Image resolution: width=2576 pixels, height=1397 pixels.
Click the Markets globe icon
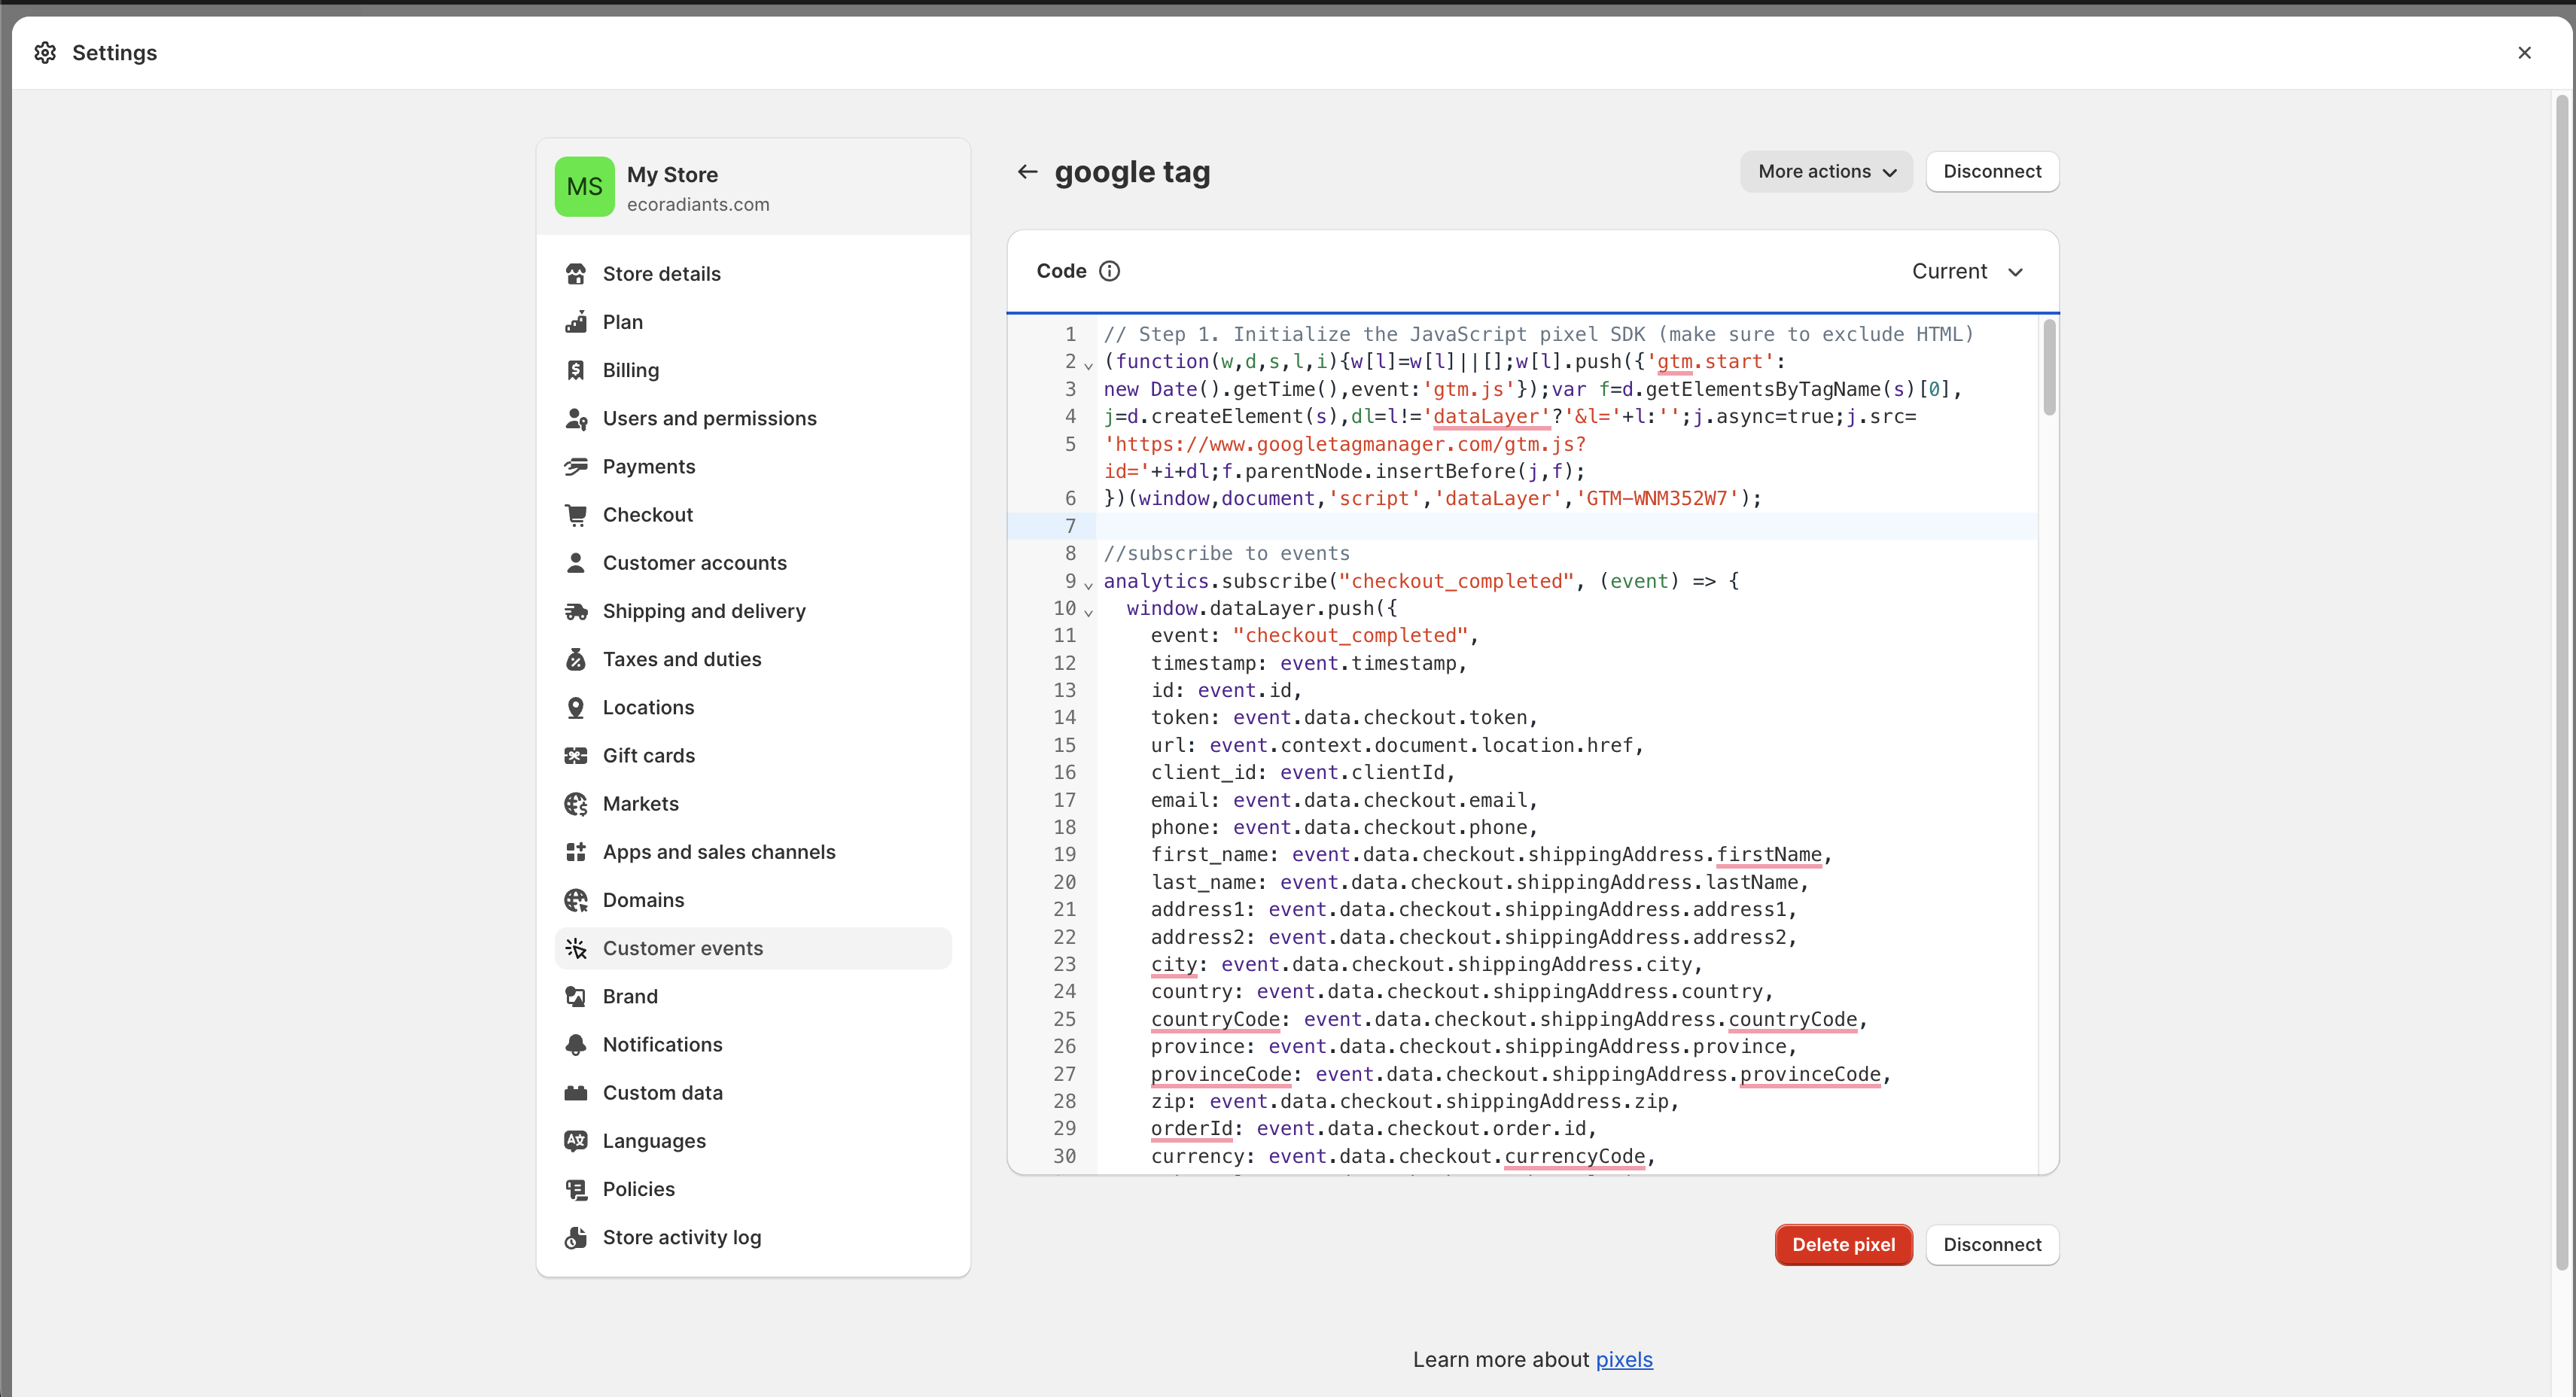(x=575, y=804)
